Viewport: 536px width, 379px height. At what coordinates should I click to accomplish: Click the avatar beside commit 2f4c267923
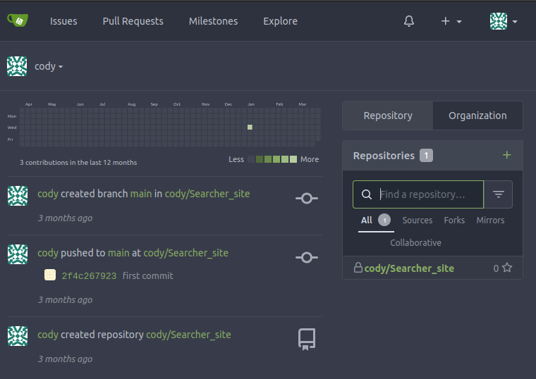(50, 275)
